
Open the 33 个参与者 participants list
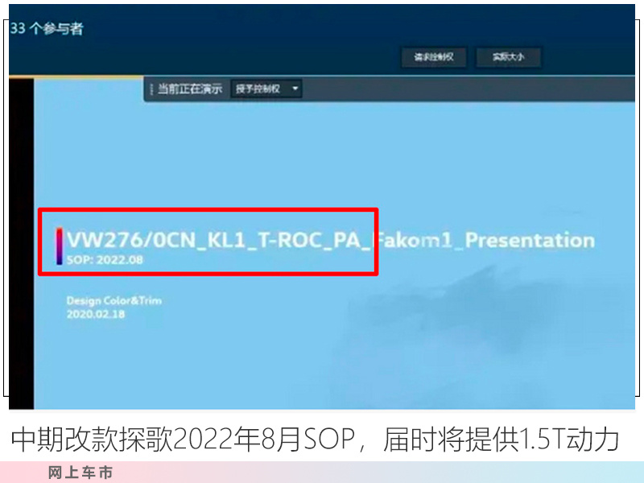pos(47,28)
